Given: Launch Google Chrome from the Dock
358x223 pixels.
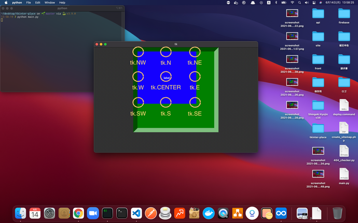Looking at the screenshot, I should pyautogui.click(x=78, y=213).
